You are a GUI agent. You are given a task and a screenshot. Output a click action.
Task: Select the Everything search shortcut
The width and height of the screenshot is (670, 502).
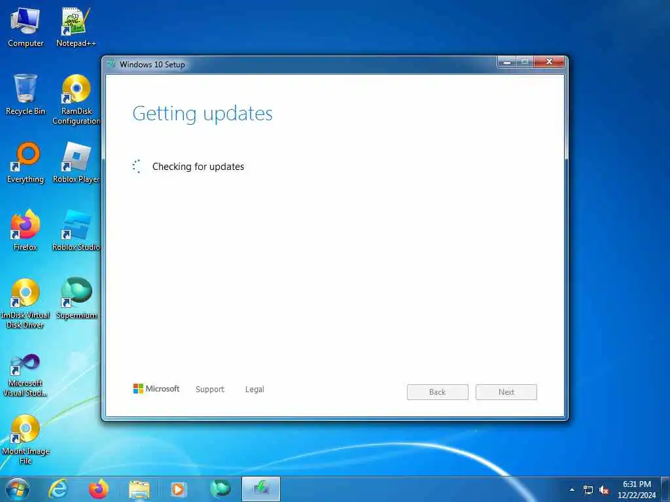26,163
